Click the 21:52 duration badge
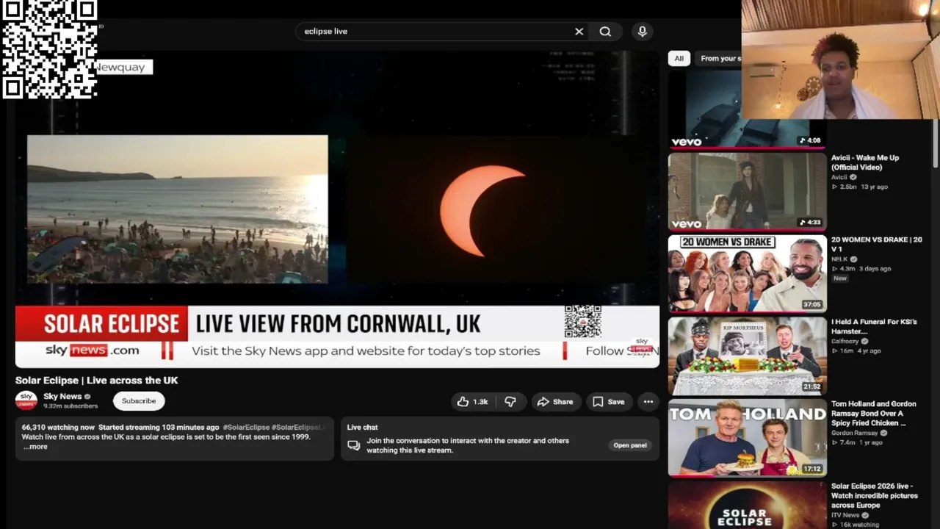The image size is (940, 529). click(811, 386)
